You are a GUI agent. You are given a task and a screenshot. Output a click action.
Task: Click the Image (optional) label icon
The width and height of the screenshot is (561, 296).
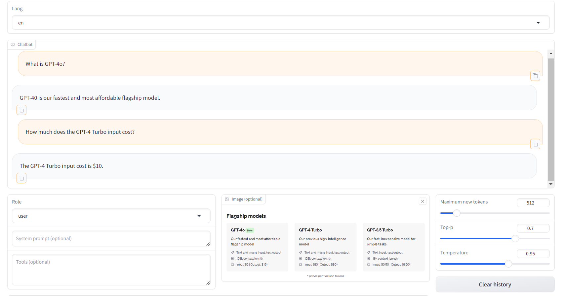click(x=227, y=199)
